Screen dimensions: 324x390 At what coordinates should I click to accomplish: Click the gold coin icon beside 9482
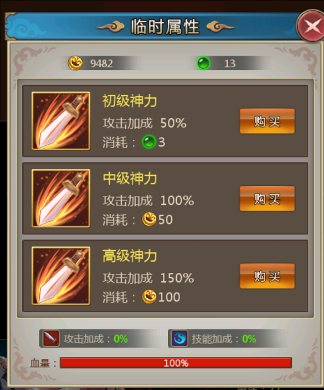(75, 63)
